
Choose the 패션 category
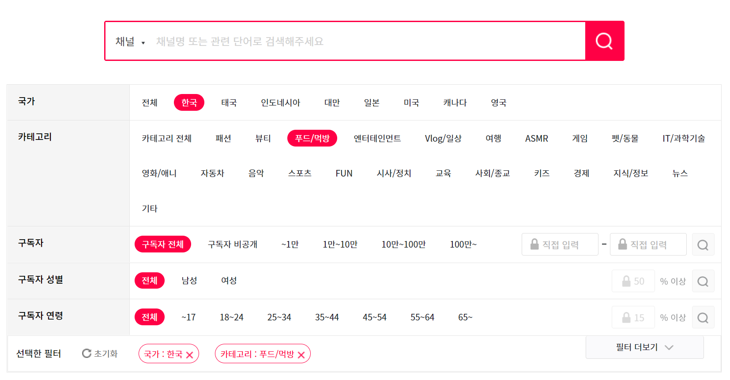(223, 138)
